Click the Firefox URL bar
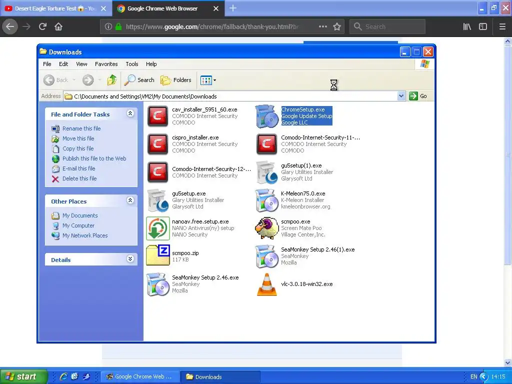Viewport: 512px width, 384px height. point(211,26)
